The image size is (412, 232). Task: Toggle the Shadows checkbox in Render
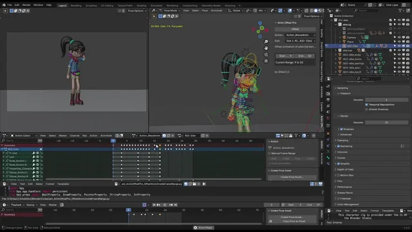click(x=341, y=130)
